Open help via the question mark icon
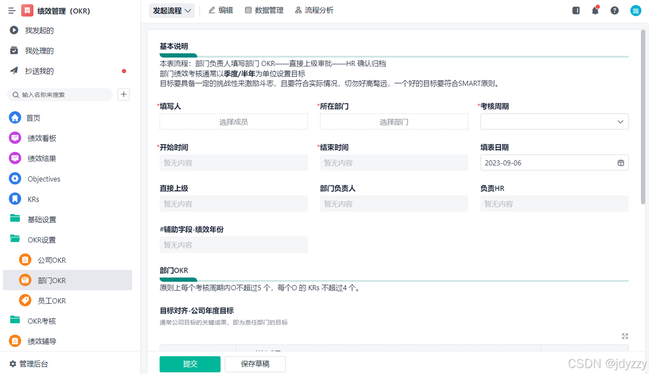Viewport: 649px width, 374px height. click(615, 10)
